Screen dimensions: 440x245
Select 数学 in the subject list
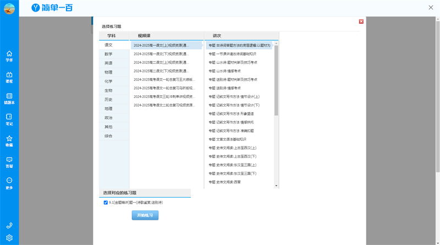point(109,54)
